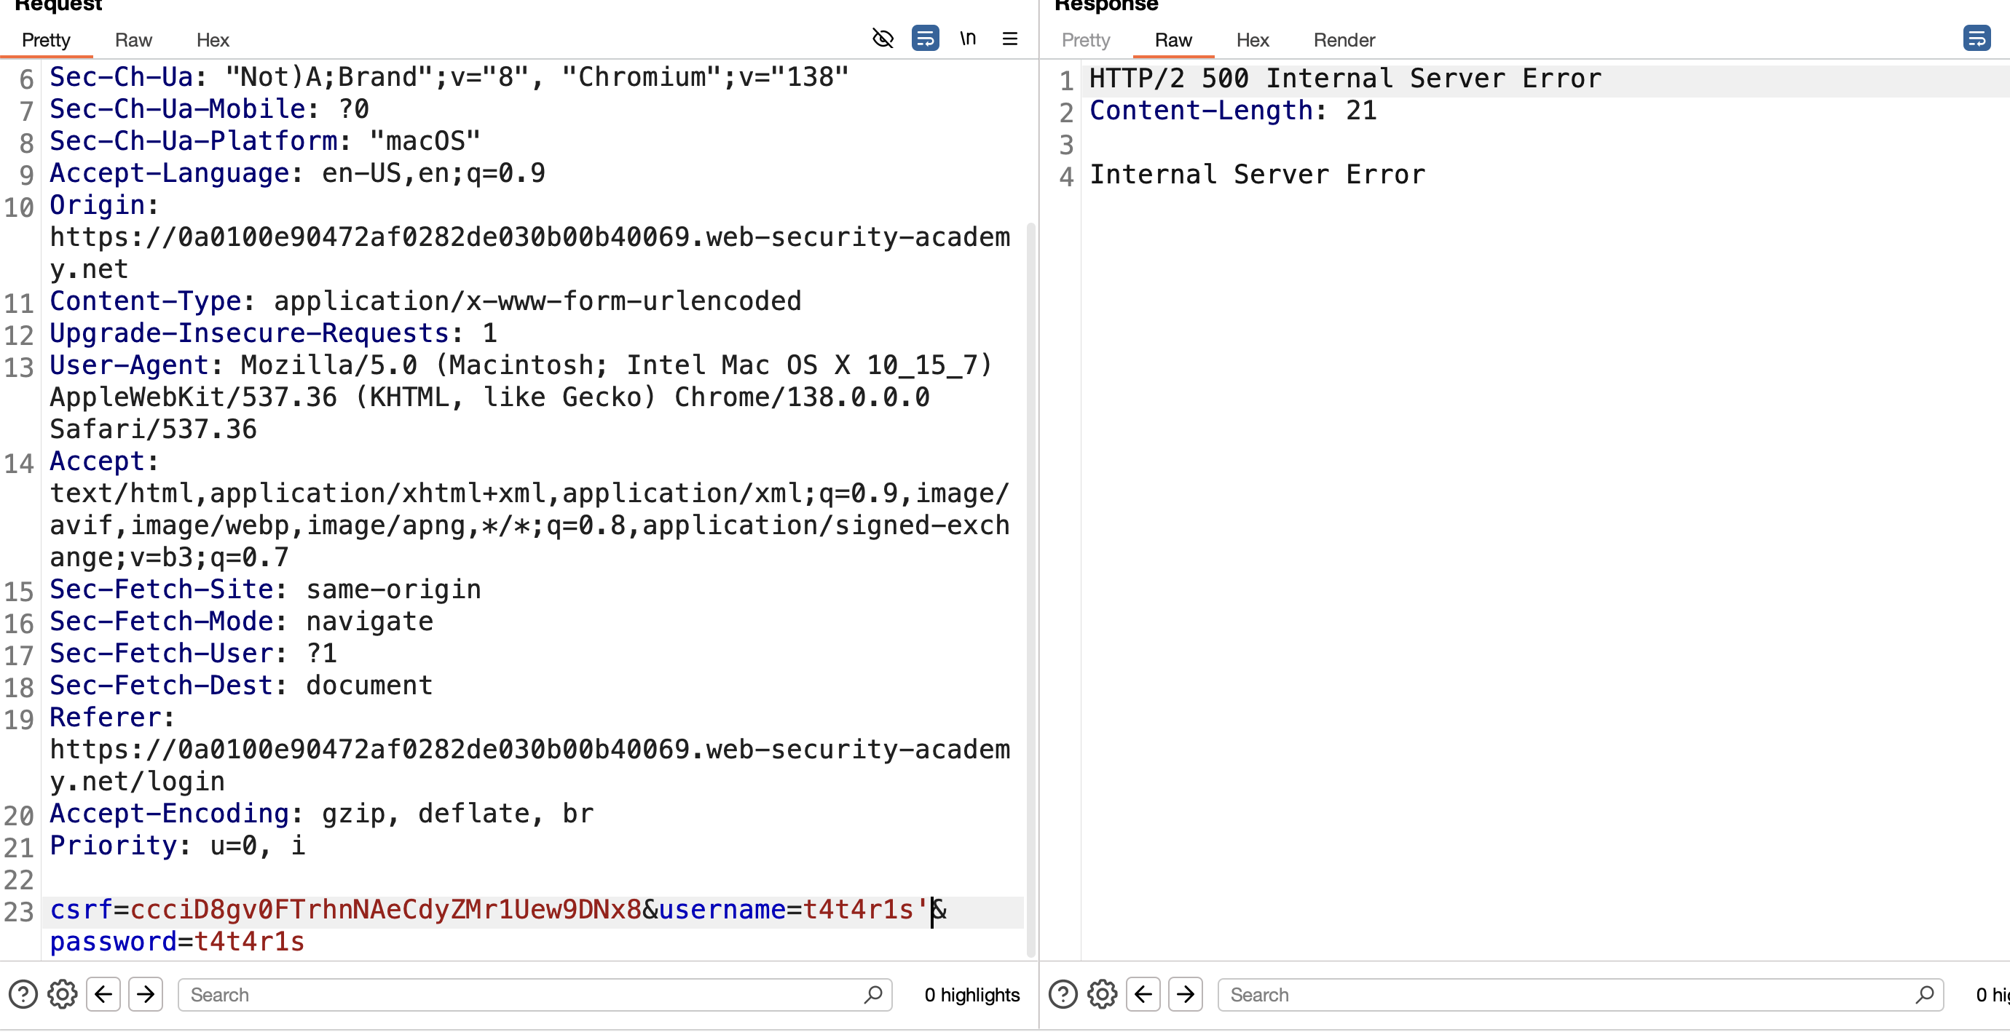Open response search settings gear

pyautogui.click(x=1103, y=995)
